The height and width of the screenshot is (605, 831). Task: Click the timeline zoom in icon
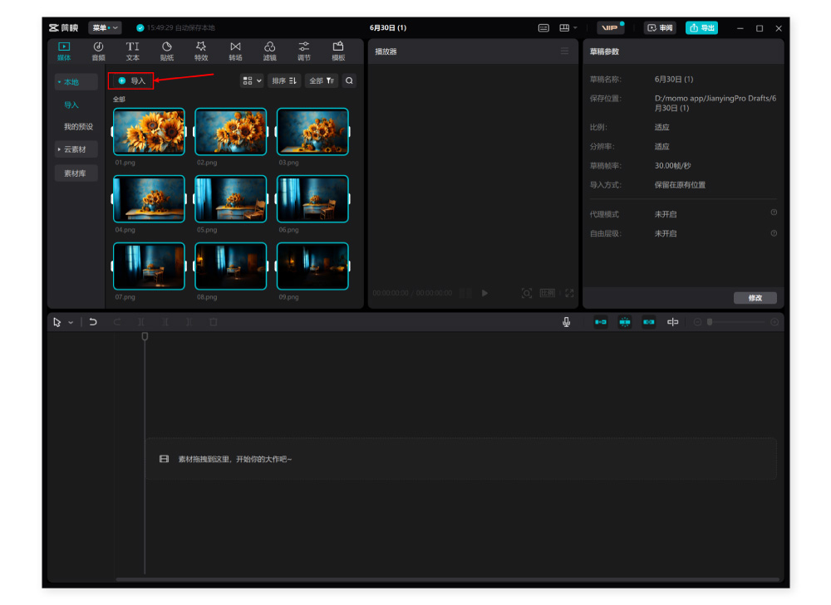pos(774,322)
